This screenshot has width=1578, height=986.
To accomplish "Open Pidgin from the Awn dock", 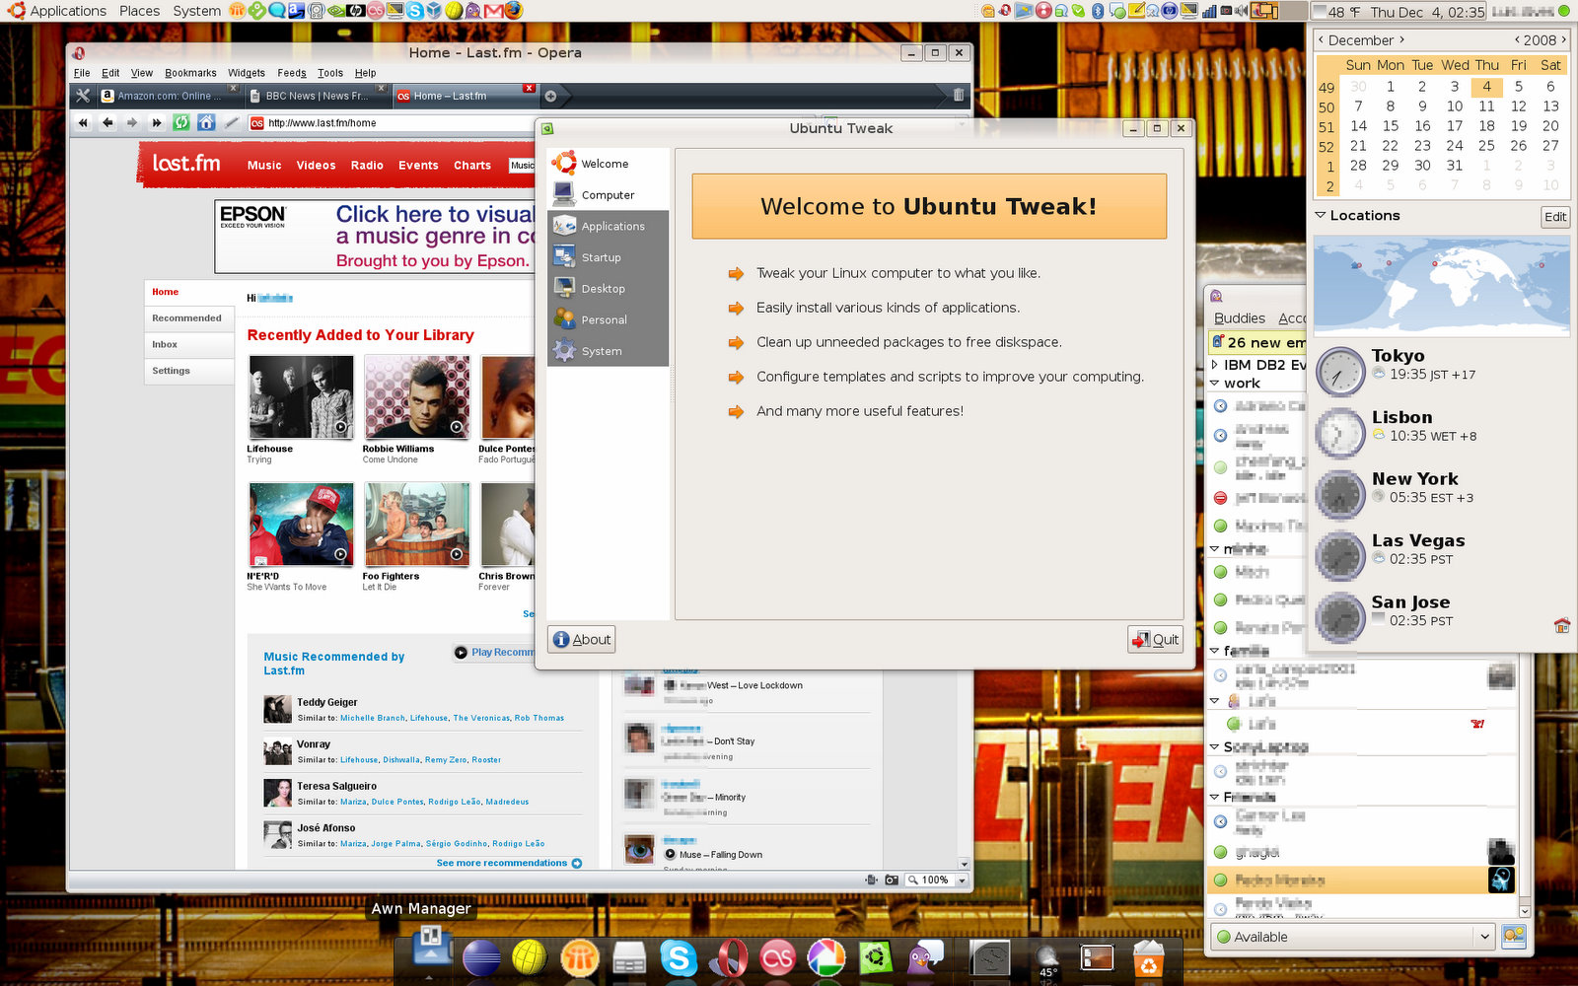I will [925, 957].
